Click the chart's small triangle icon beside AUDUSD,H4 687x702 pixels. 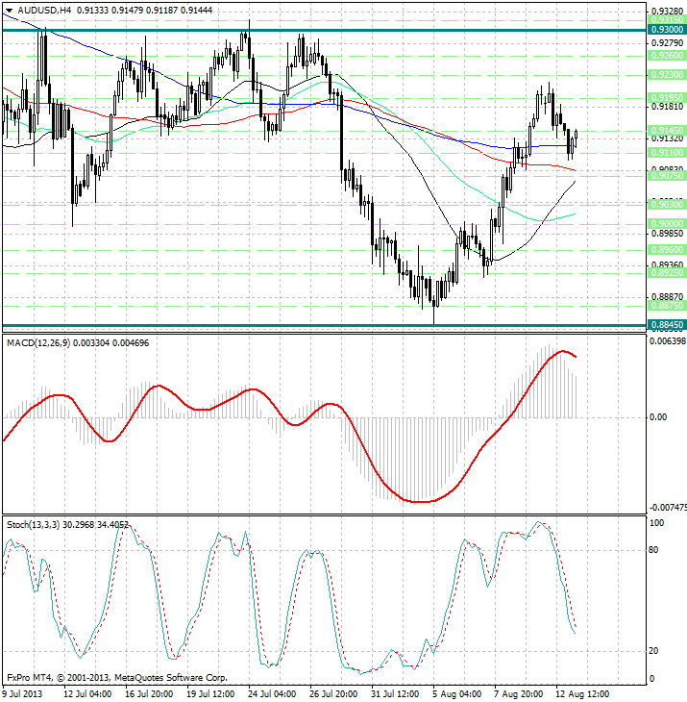point(9,10)
